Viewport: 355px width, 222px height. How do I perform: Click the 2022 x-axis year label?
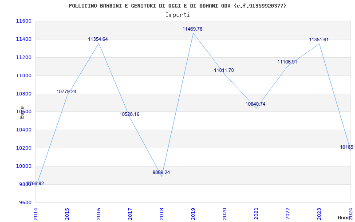(x=288, y=214)
